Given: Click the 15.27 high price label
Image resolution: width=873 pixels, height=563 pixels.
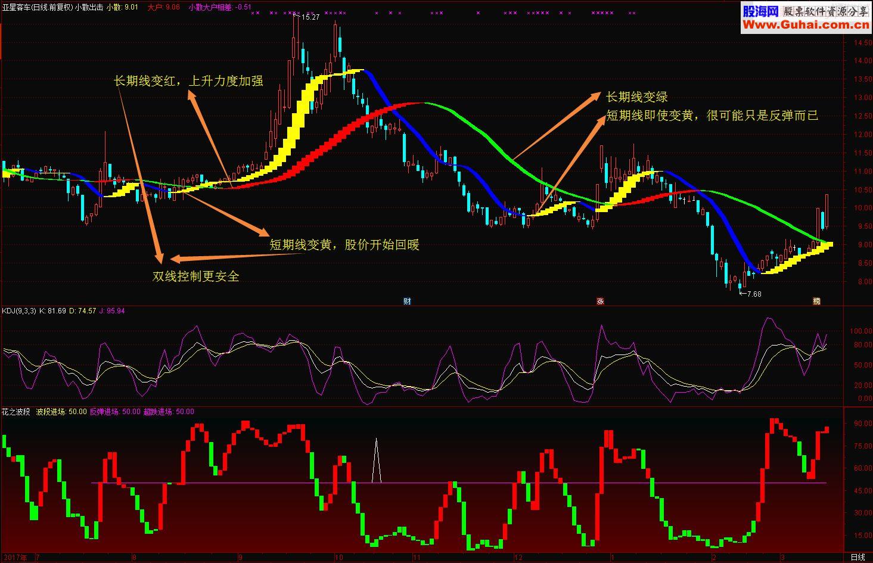Looking at the screenshot, I should tap(310, 17).
